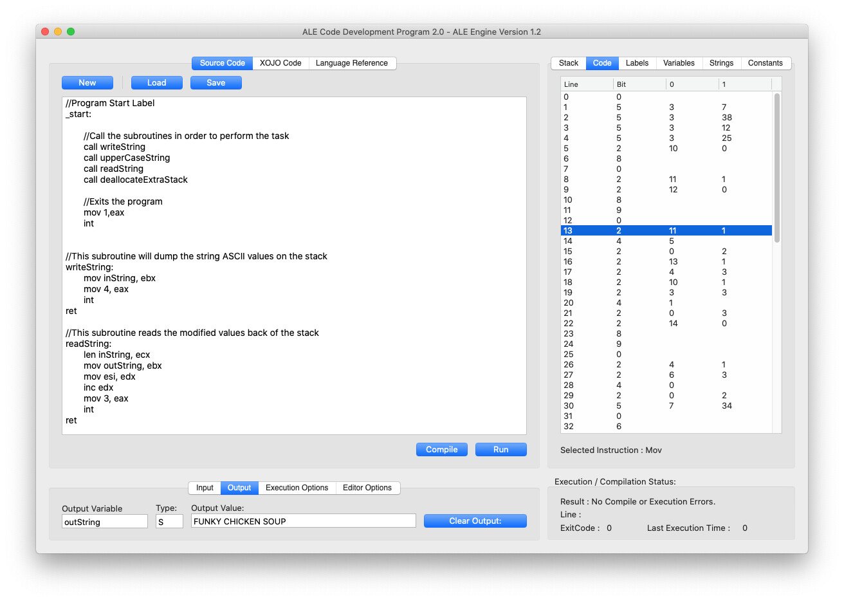
Task: Save the current source code
Action: coord(216,83)
